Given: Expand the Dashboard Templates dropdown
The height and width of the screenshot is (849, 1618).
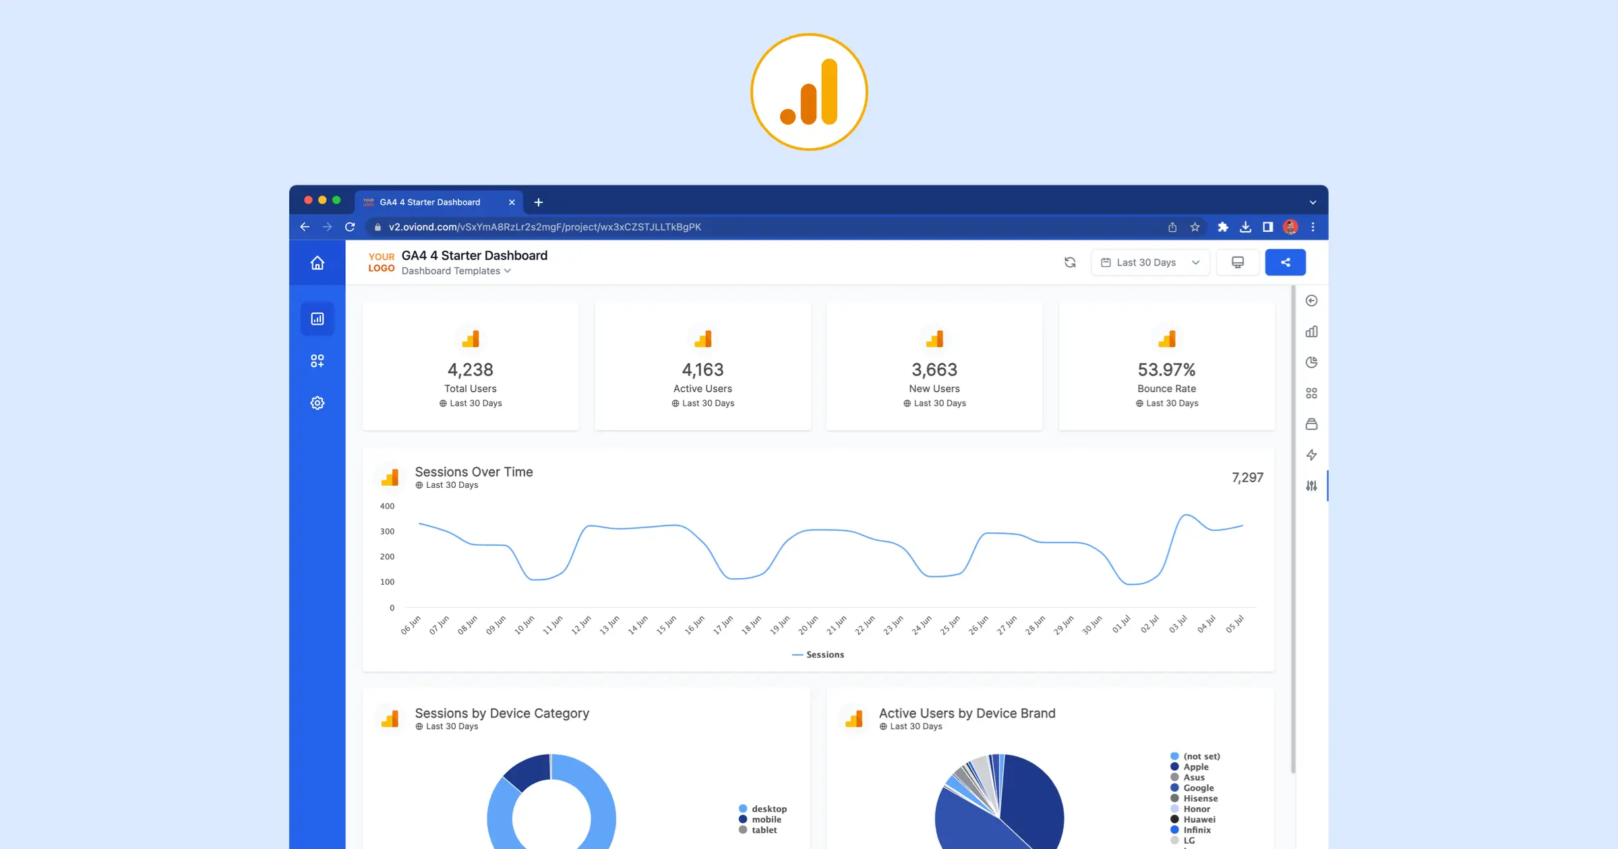Looking at the screenshot, I should pos(456,271).
